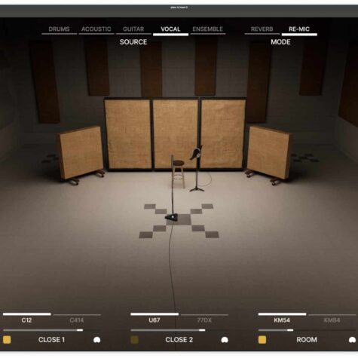The image size is (358, 358).
Task: Click the wooden stool in the studio
Action: [179, 174]
